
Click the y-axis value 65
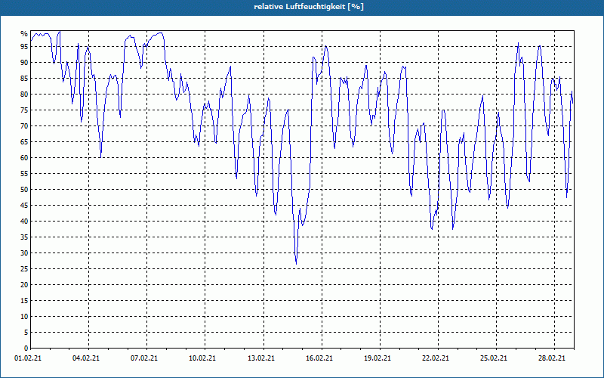point(24,142)
